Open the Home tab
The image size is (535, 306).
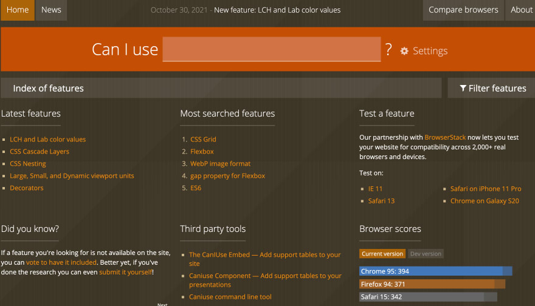point(18,10)
